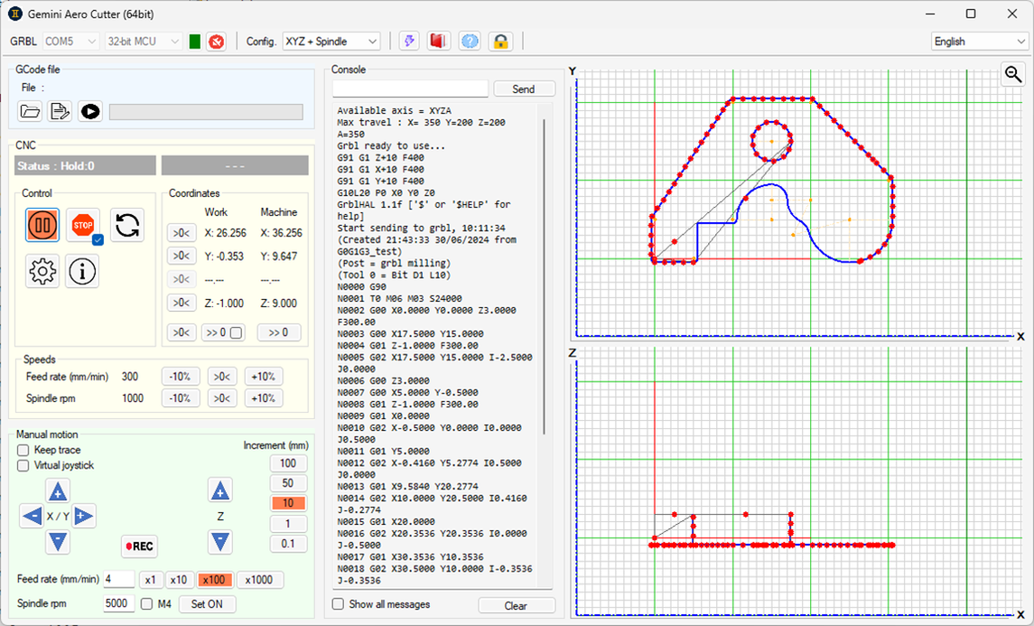Screen dimensions: 1034x626
Task: Select the 50 mm increment option
Action: (x=288, y=483)
